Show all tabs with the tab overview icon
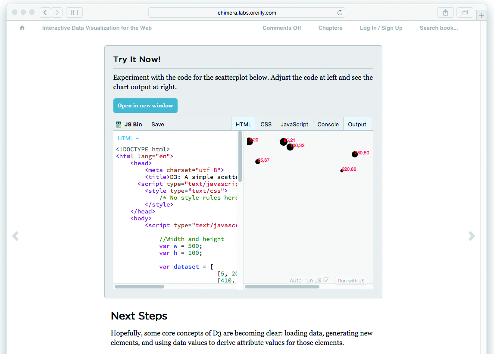The height and width of the screenshot is (354, 494). 465,13
